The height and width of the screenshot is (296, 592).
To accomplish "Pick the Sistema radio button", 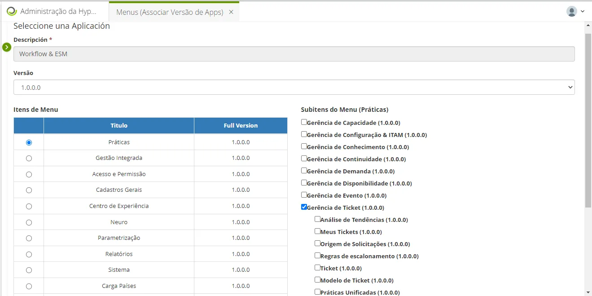I will click(x=29, y=270).
